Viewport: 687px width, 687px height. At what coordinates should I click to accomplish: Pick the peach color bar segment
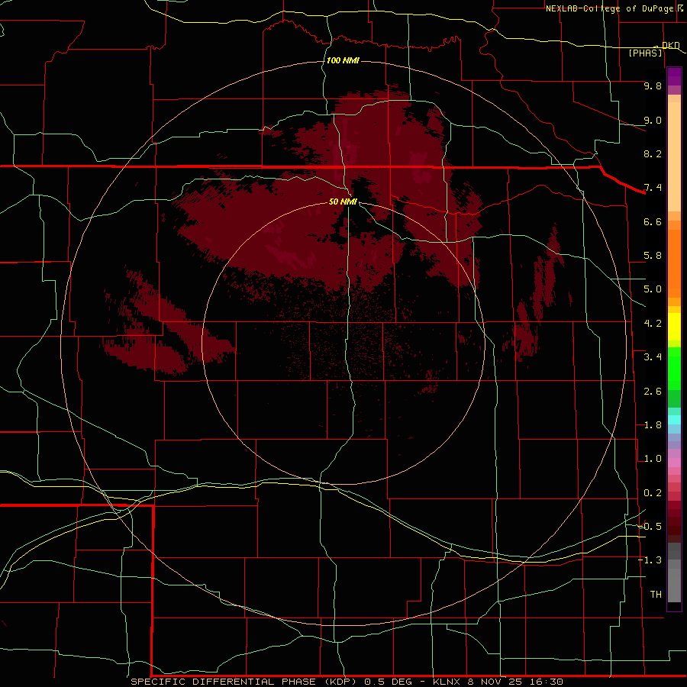(x=674, y=156)
